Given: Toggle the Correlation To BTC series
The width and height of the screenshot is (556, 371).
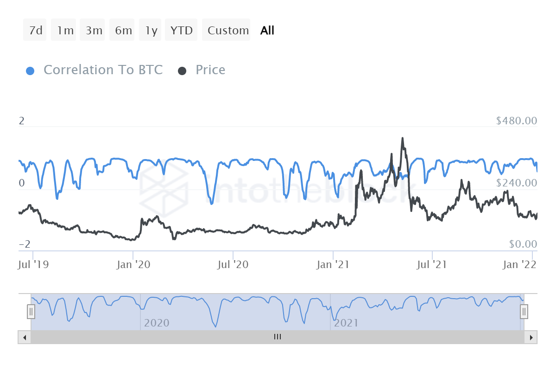Looking at the screenshot, I should [103, 70].
